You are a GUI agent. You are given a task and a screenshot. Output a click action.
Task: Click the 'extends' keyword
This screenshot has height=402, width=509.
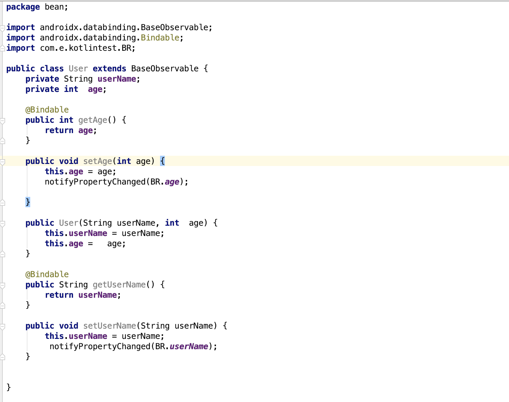[110, 69]
